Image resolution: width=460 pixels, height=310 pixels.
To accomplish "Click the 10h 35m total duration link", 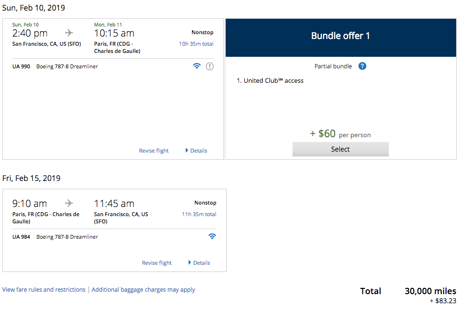I will click(196, 44).
